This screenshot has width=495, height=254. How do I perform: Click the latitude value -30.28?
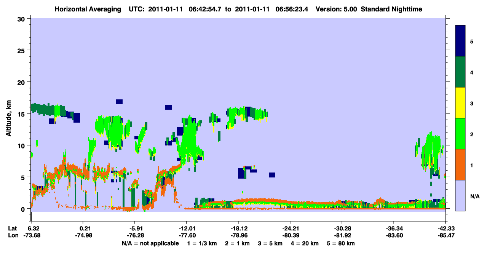pyautogui.click(x=342, y=228)
